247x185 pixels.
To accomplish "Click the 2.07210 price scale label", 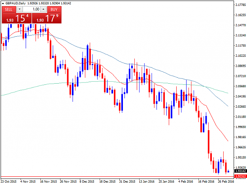I will click(241, 76).
